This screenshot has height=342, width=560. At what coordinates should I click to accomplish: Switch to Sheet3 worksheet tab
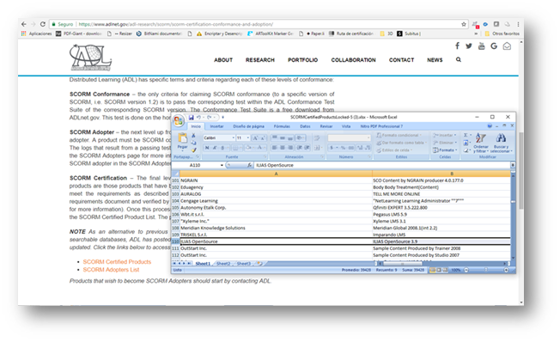244,264
